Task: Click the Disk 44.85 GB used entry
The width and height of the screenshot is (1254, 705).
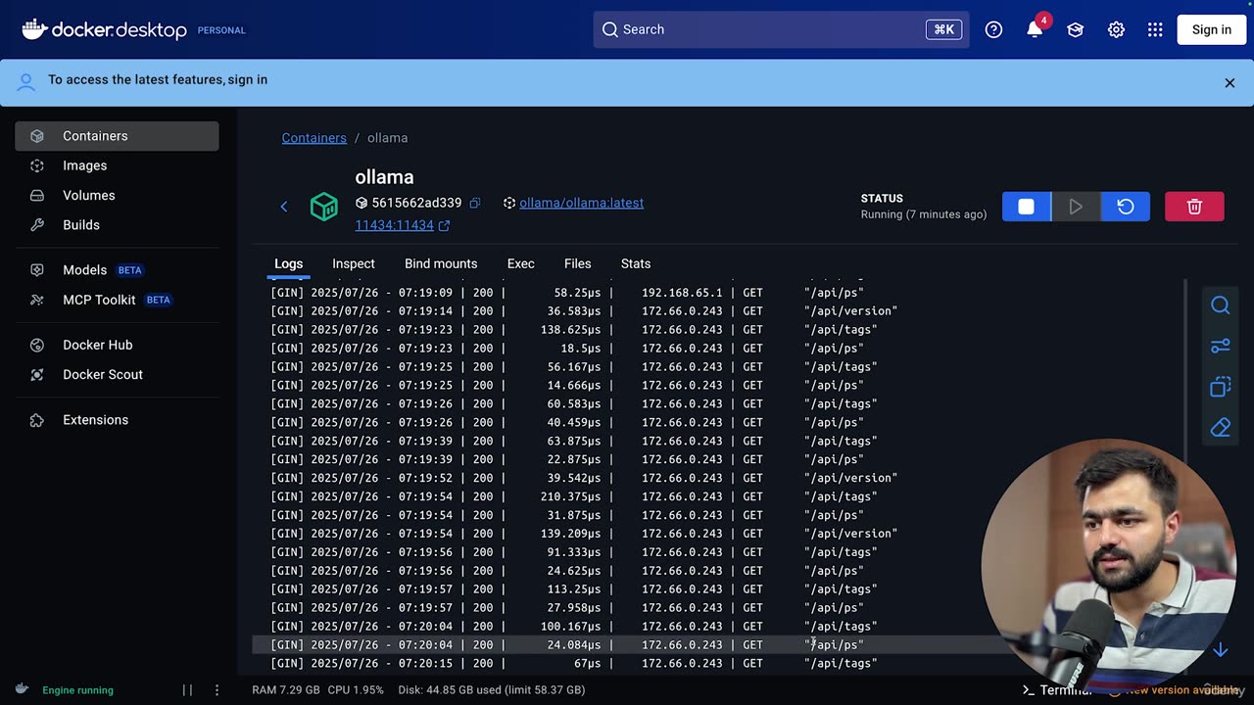Action: tap(492, 690)
